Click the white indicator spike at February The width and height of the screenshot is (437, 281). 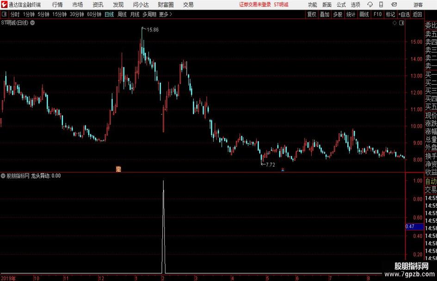(x=163, y=226)
